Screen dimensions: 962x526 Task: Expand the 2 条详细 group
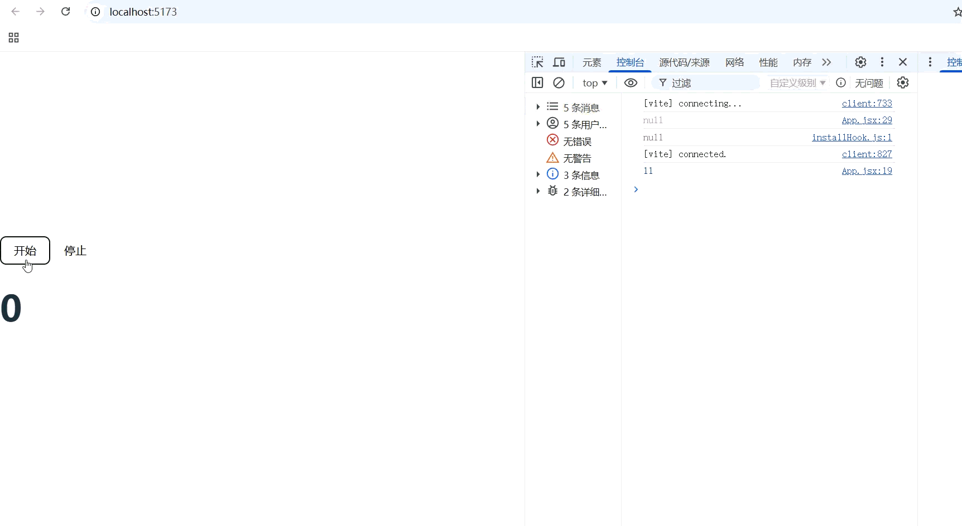point(538,191)
